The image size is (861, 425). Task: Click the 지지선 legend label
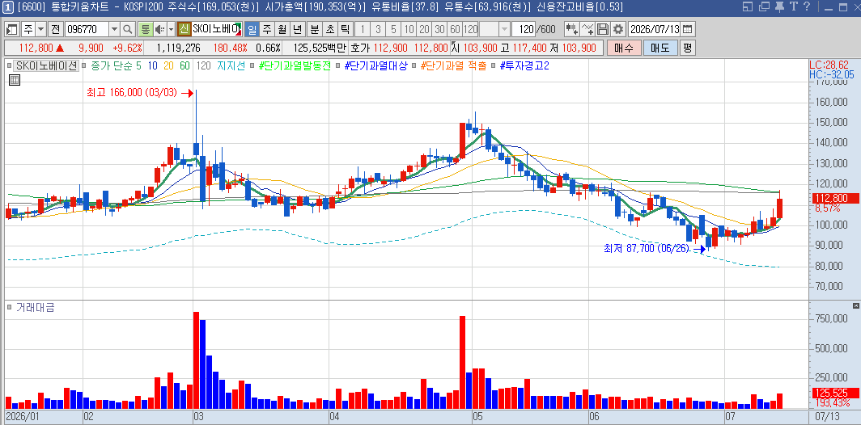point(231,65)
